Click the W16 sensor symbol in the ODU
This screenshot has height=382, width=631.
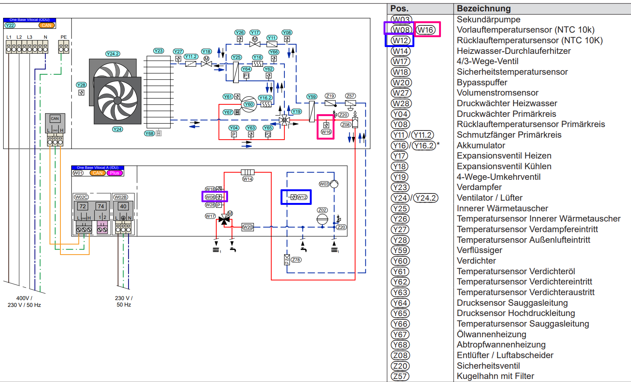click(326, 125)
